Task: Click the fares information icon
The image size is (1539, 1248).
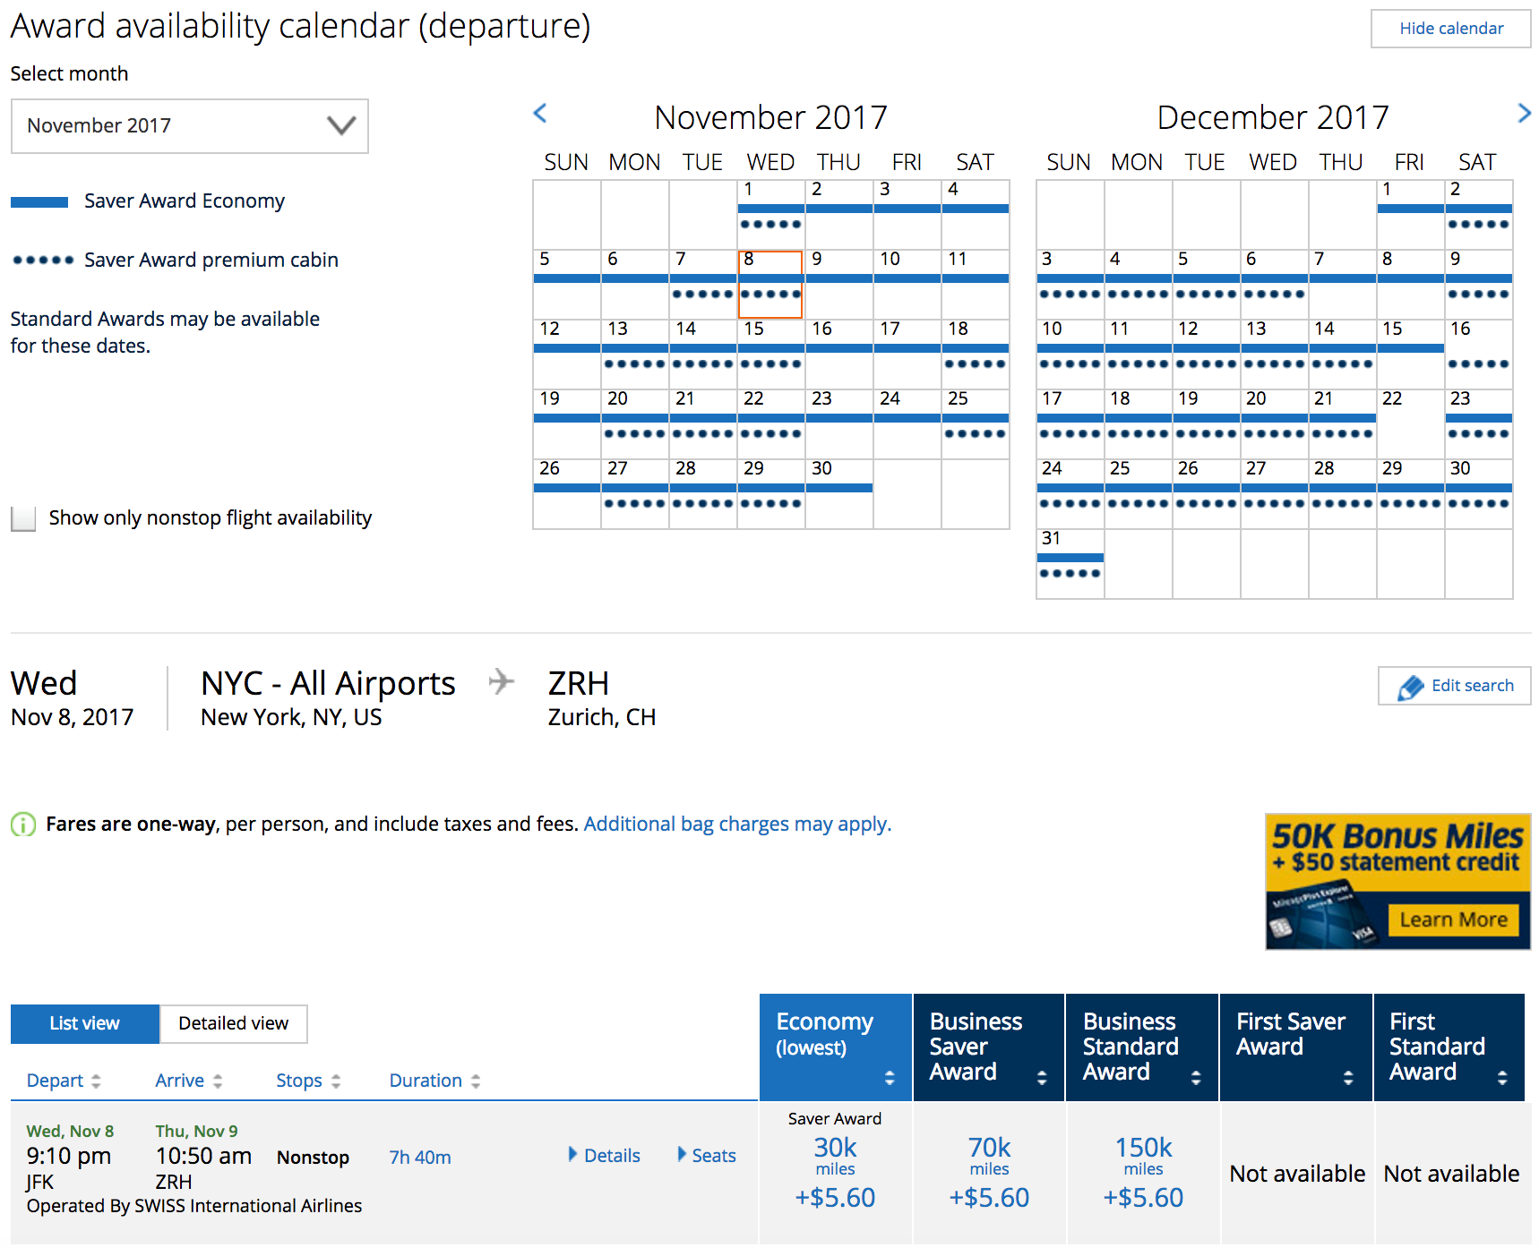Action: pyautogui.click(x=23, y=824)
